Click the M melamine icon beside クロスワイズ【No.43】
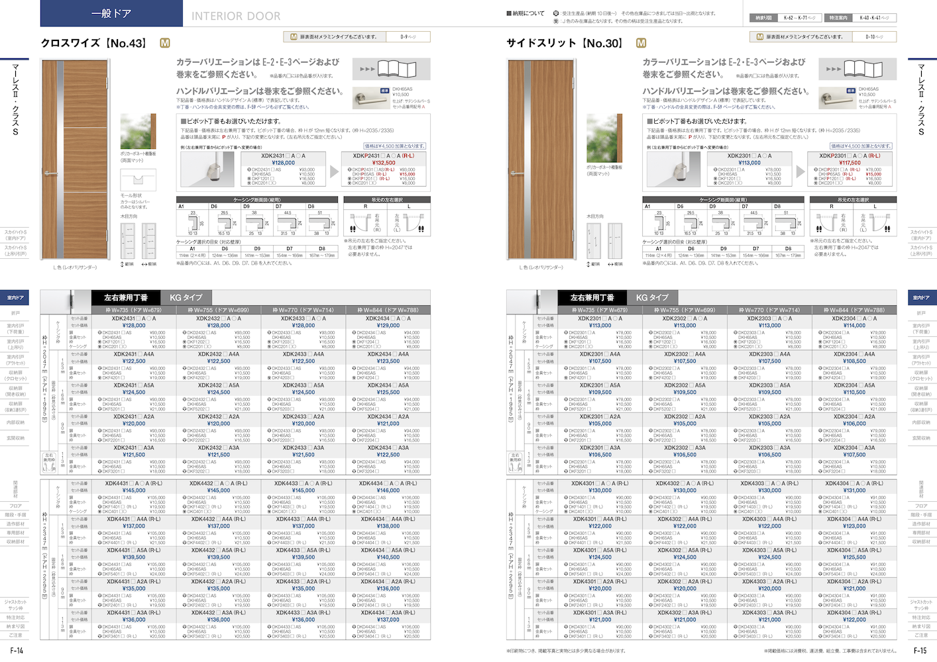937x662 pixels. click(x=164, y=42)
